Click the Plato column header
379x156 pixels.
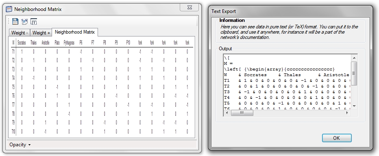click(57, 43)
